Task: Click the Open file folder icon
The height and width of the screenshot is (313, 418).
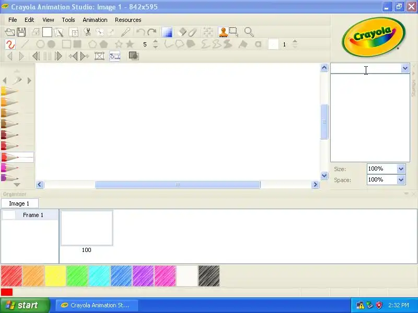Action: click(x=10, y=32)
